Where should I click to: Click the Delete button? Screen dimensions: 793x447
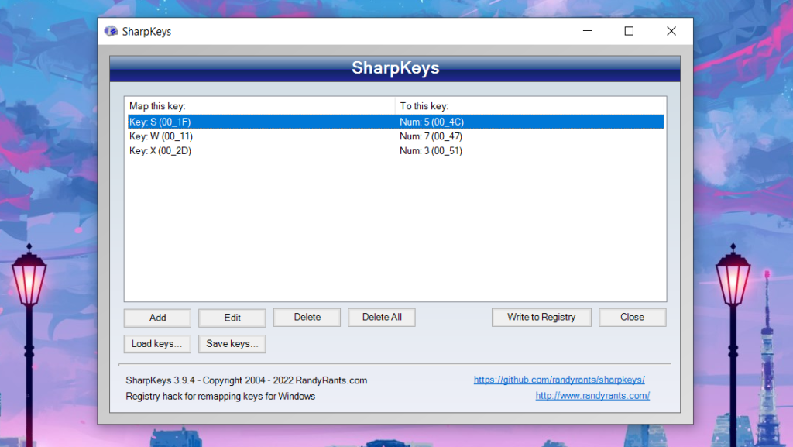coord(307,317)
